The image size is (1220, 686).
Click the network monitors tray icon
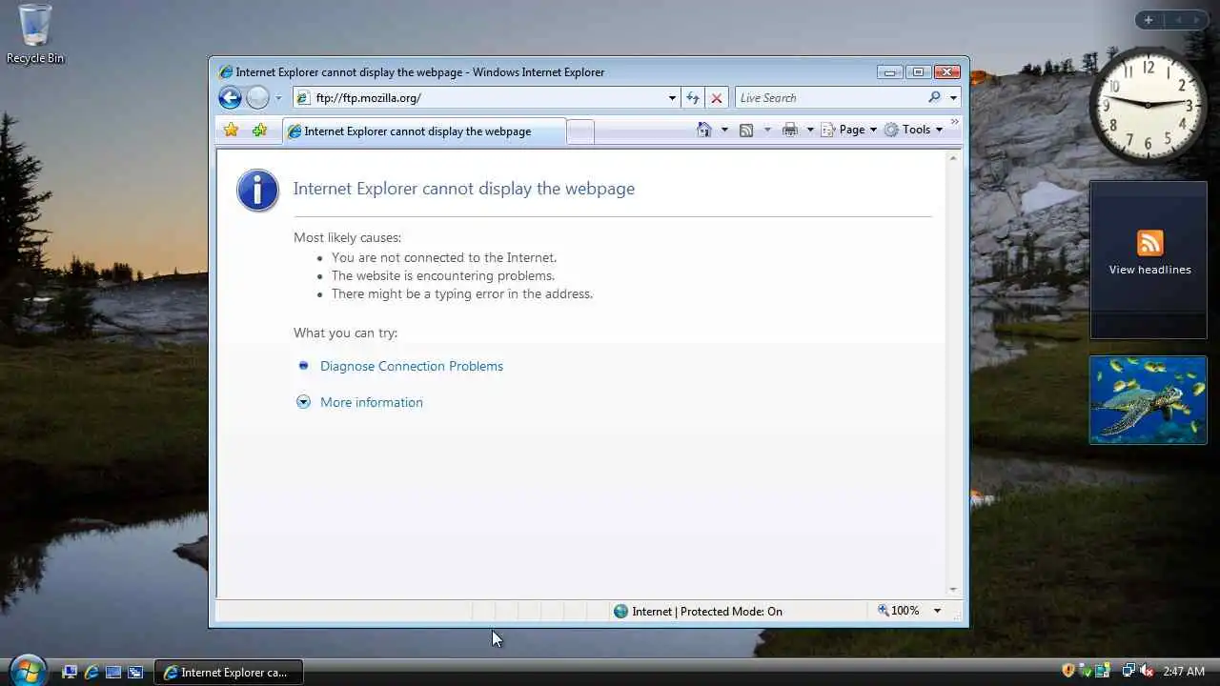pyautogui.click(x=1128, y=671)
